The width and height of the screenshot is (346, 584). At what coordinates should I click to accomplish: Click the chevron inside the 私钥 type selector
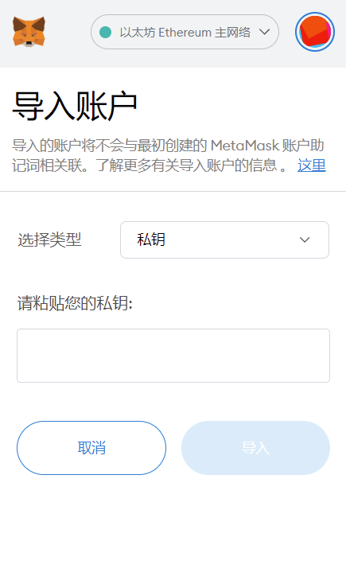pos(305,239)
